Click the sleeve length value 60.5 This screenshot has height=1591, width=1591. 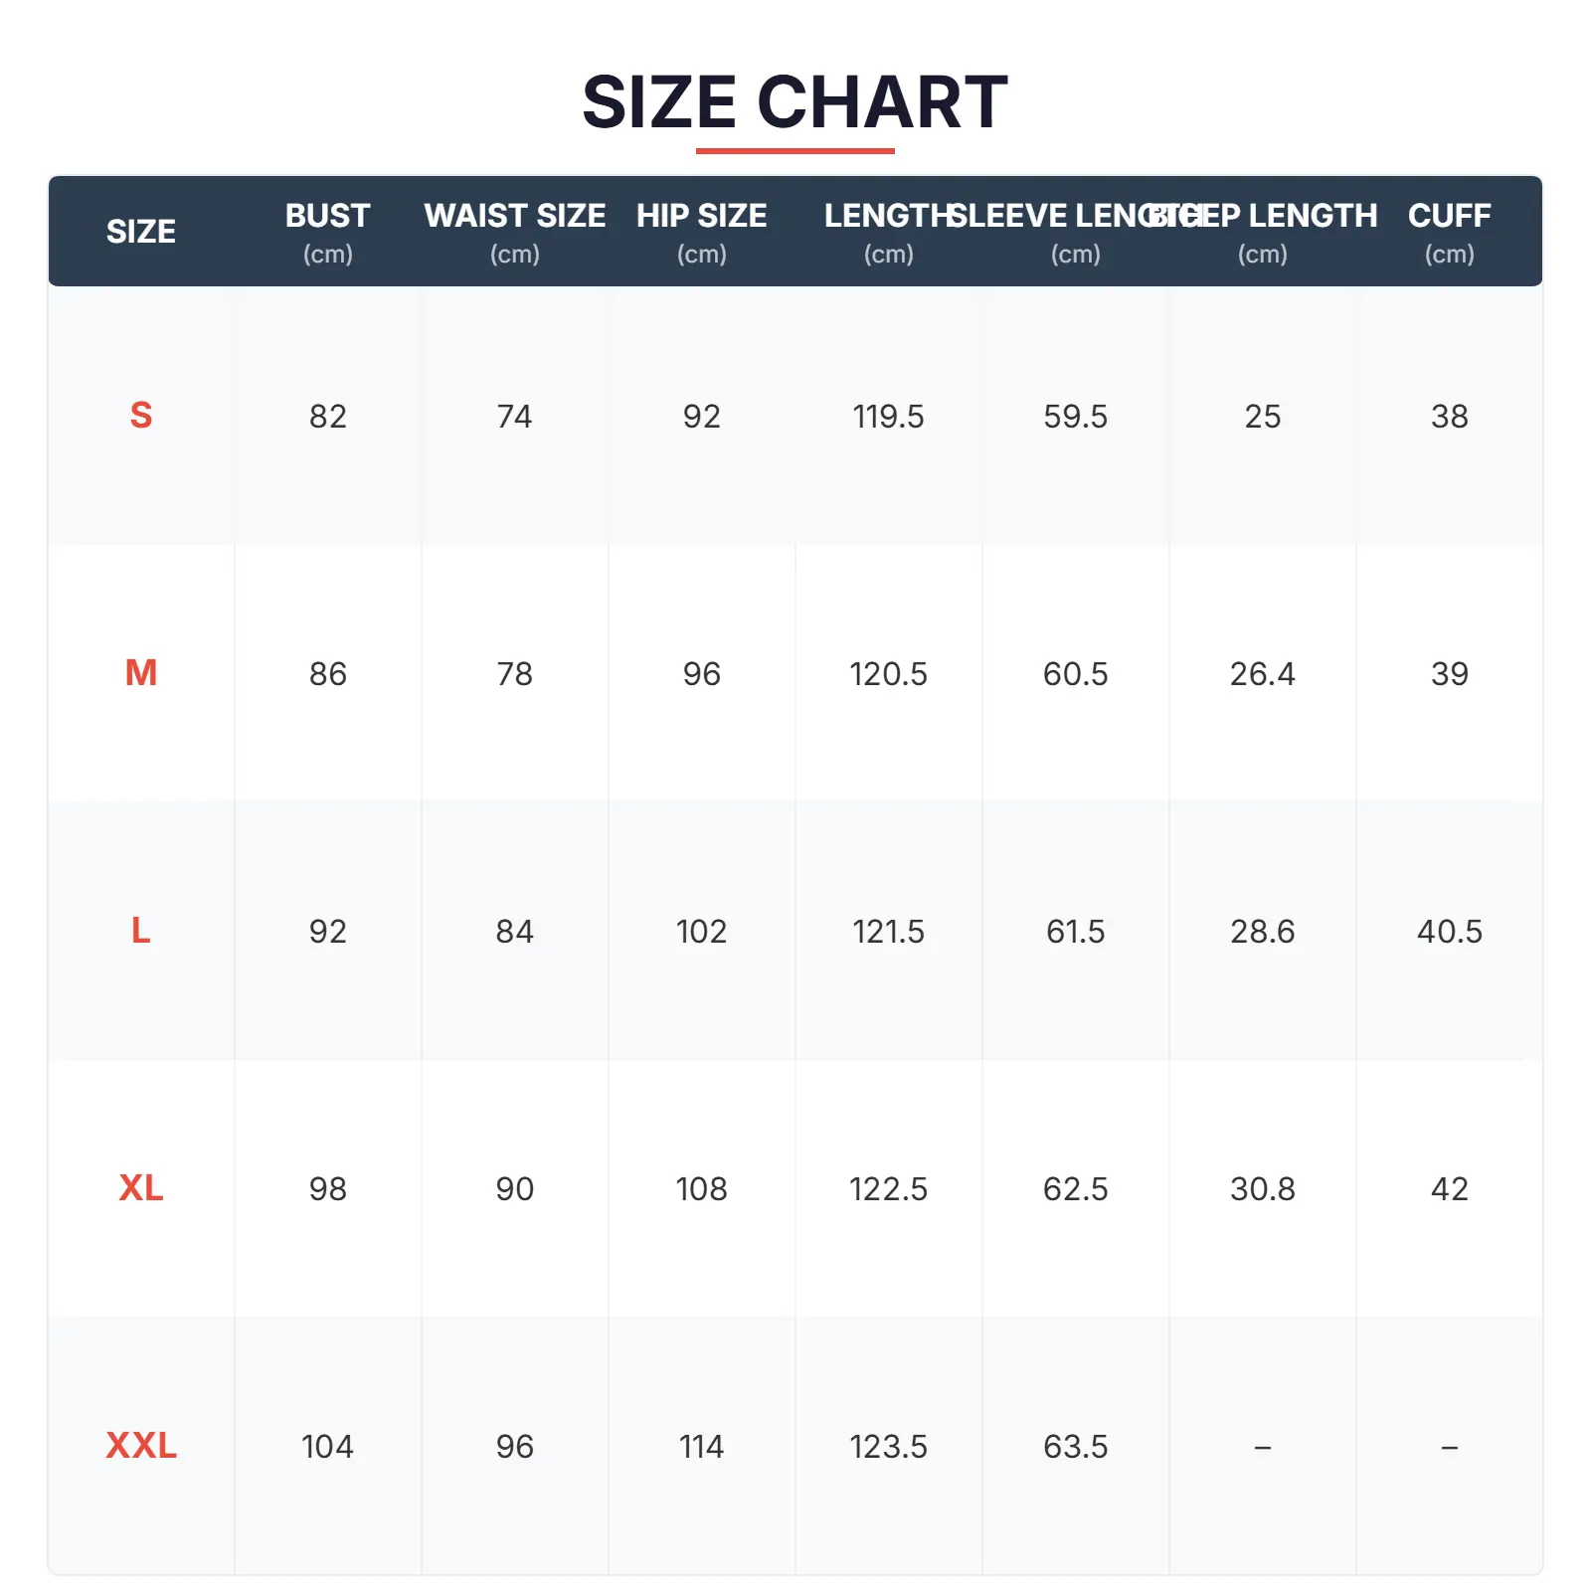(1075, 673)
